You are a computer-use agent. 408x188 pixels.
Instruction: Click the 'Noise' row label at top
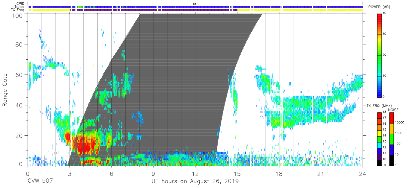click(x=20, y=7)
